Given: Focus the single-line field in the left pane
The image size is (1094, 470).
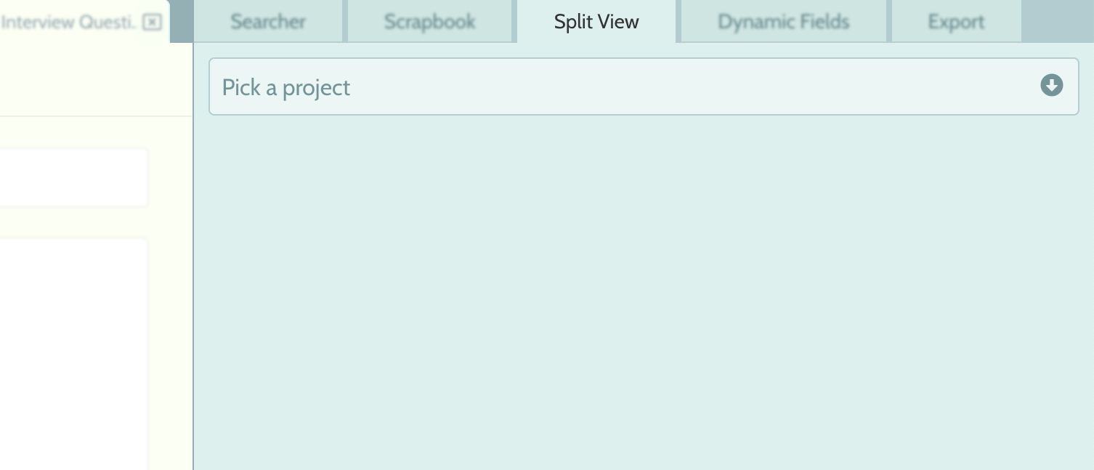Looking at the screenshot, I should click(x=73, y=178).
